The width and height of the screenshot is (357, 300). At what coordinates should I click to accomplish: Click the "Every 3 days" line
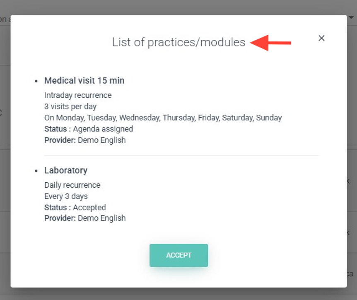[x=66, y=196]
